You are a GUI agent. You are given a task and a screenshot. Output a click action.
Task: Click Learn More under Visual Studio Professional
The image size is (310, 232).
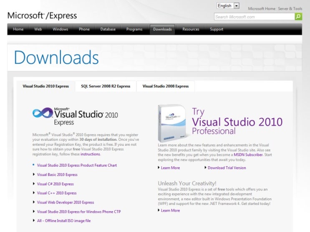[x=170, y=168]
